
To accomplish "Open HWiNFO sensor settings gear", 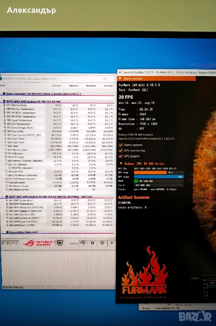I will pyautogui.click(x=102, y=242).
